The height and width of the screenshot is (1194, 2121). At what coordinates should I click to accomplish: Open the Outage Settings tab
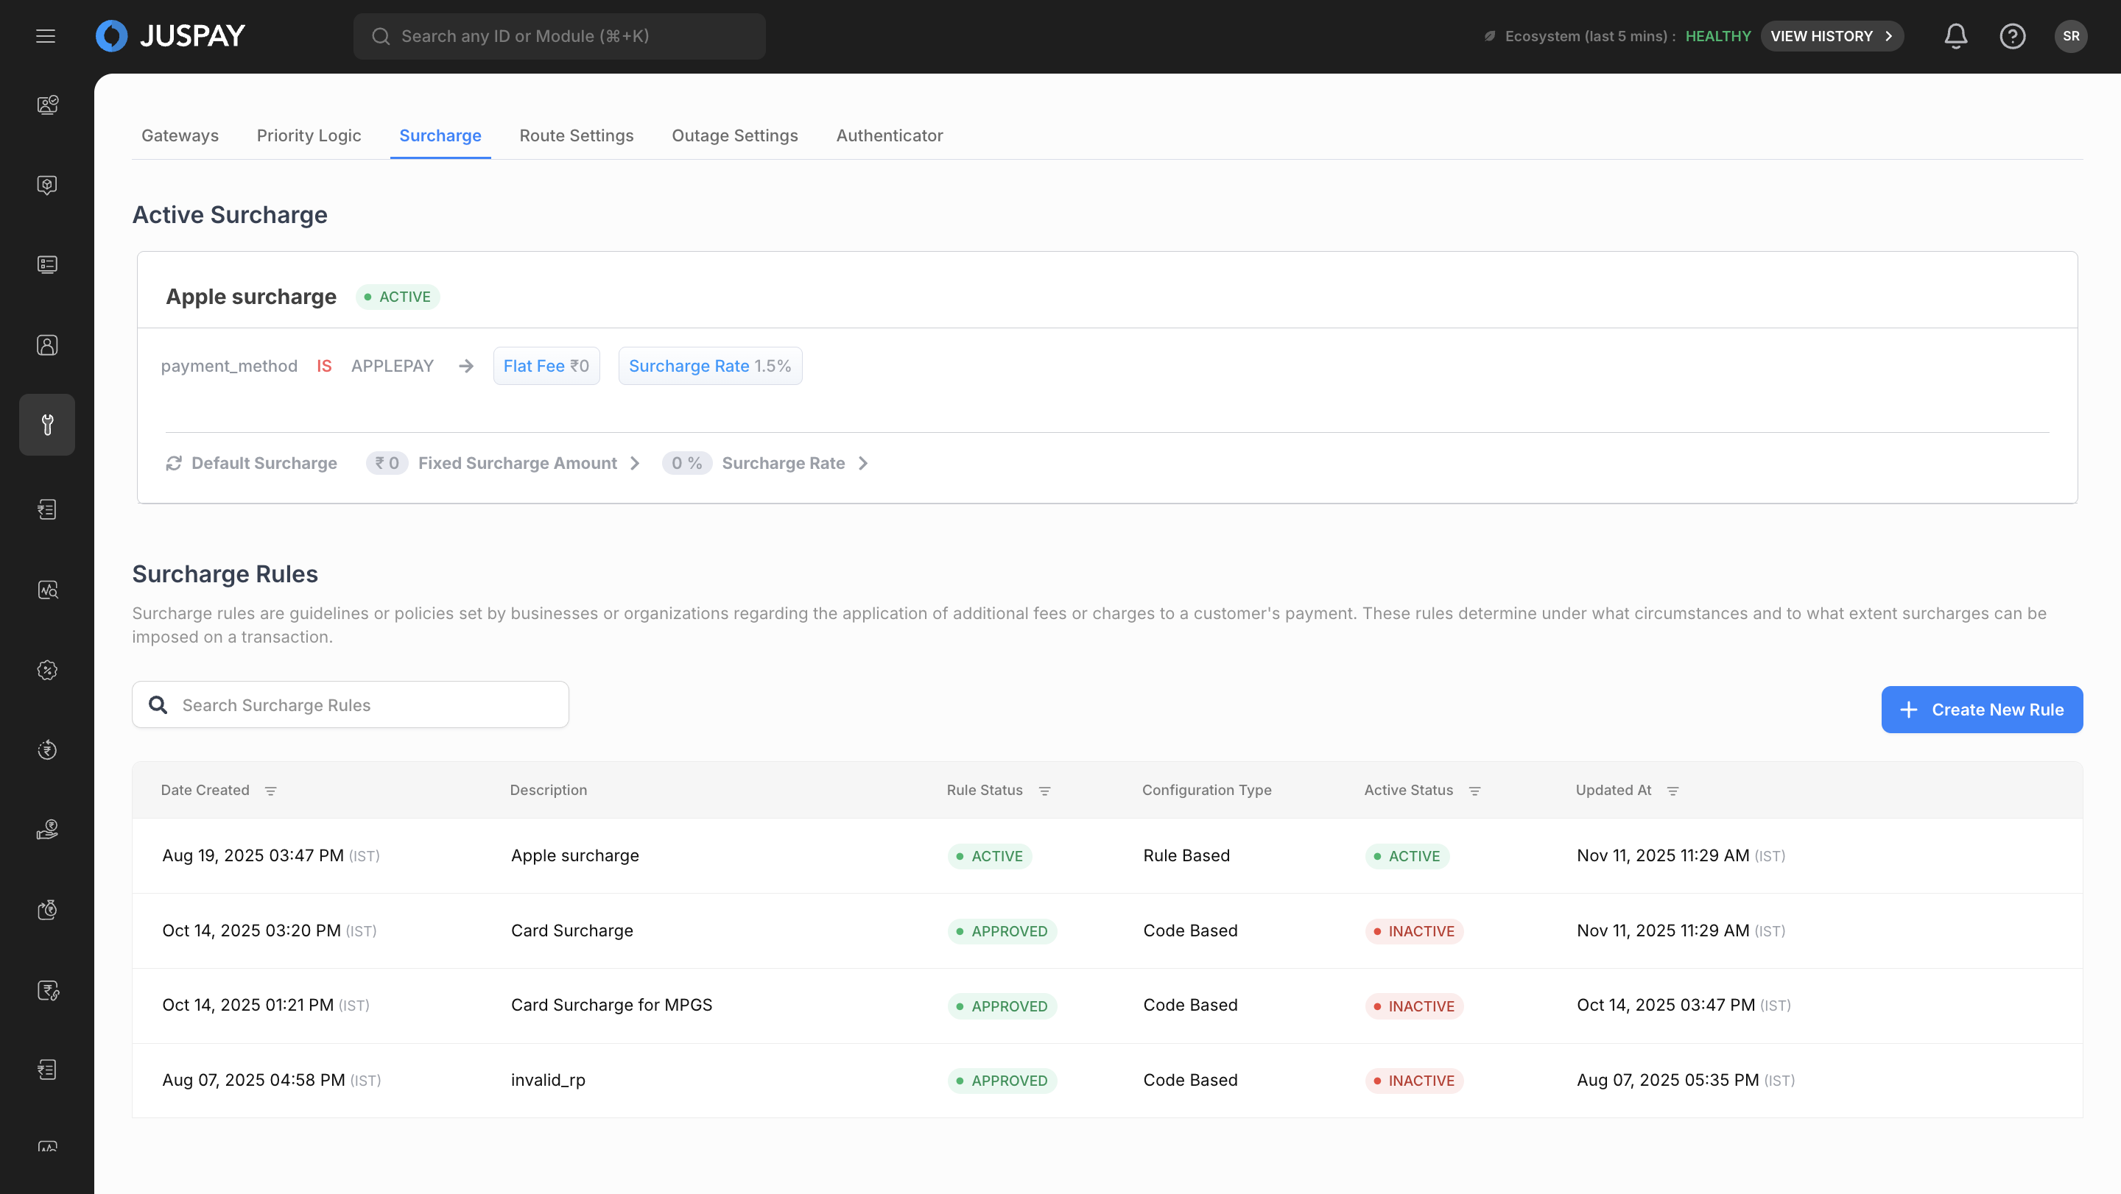point(734,135)
